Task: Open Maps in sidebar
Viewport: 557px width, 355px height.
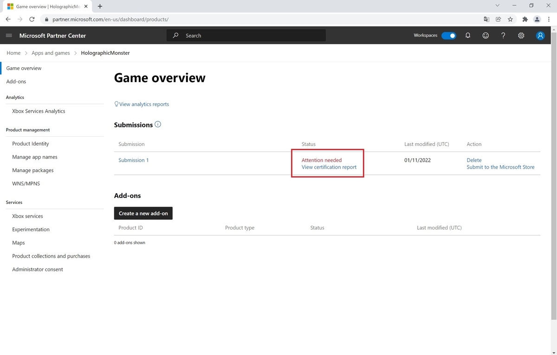Action: click(19, 243)
